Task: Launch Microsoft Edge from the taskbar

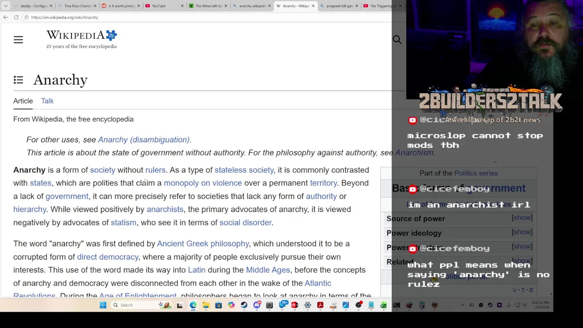Action: click(193, 305)
